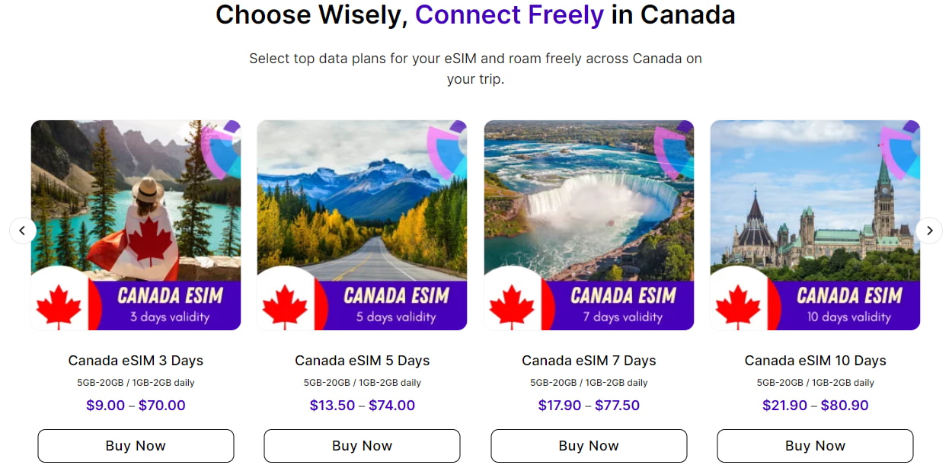Click the Canada eSIM 10 Days title
Screen dimensions: 952x468
[815, 361]
